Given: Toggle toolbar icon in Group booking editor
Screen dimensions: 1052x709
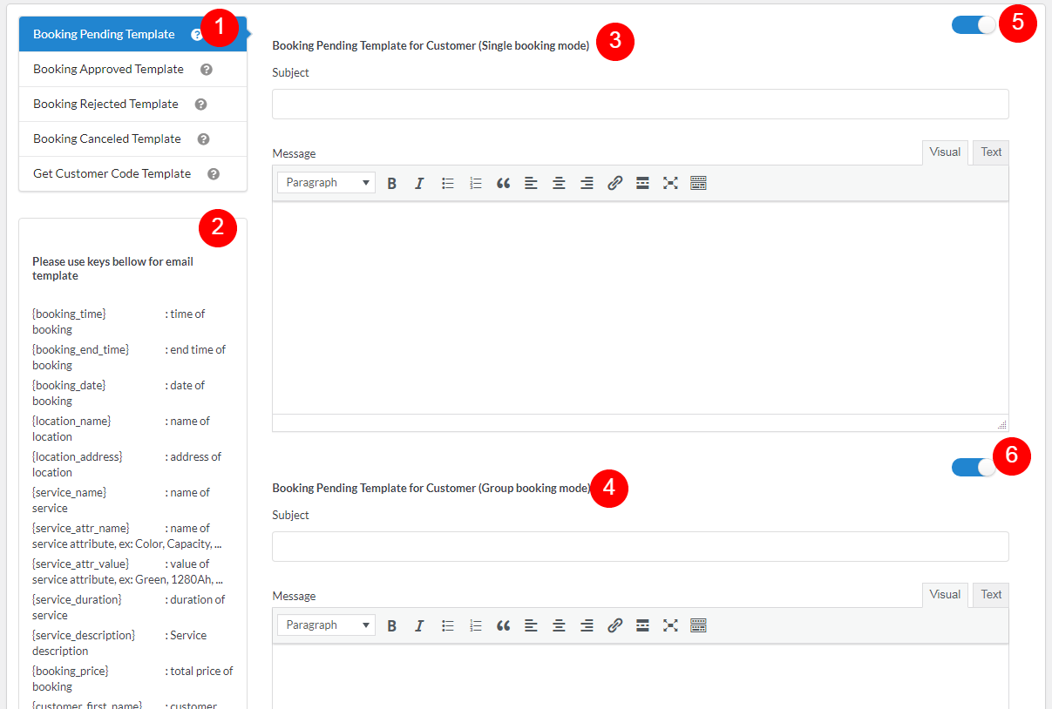Looking at the screenshot, I should (698, 625).
